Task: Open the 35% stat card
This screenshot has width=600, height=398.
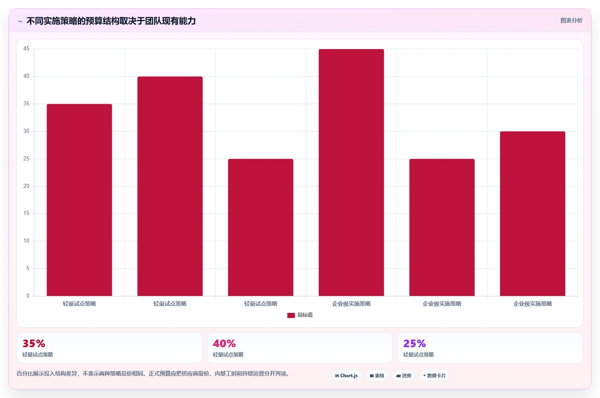Action: pos(109,348)
